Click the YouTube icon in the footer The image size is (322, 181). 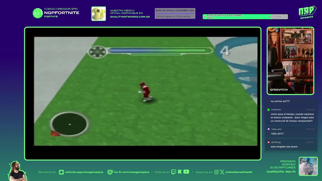click(x=186, y=172)
